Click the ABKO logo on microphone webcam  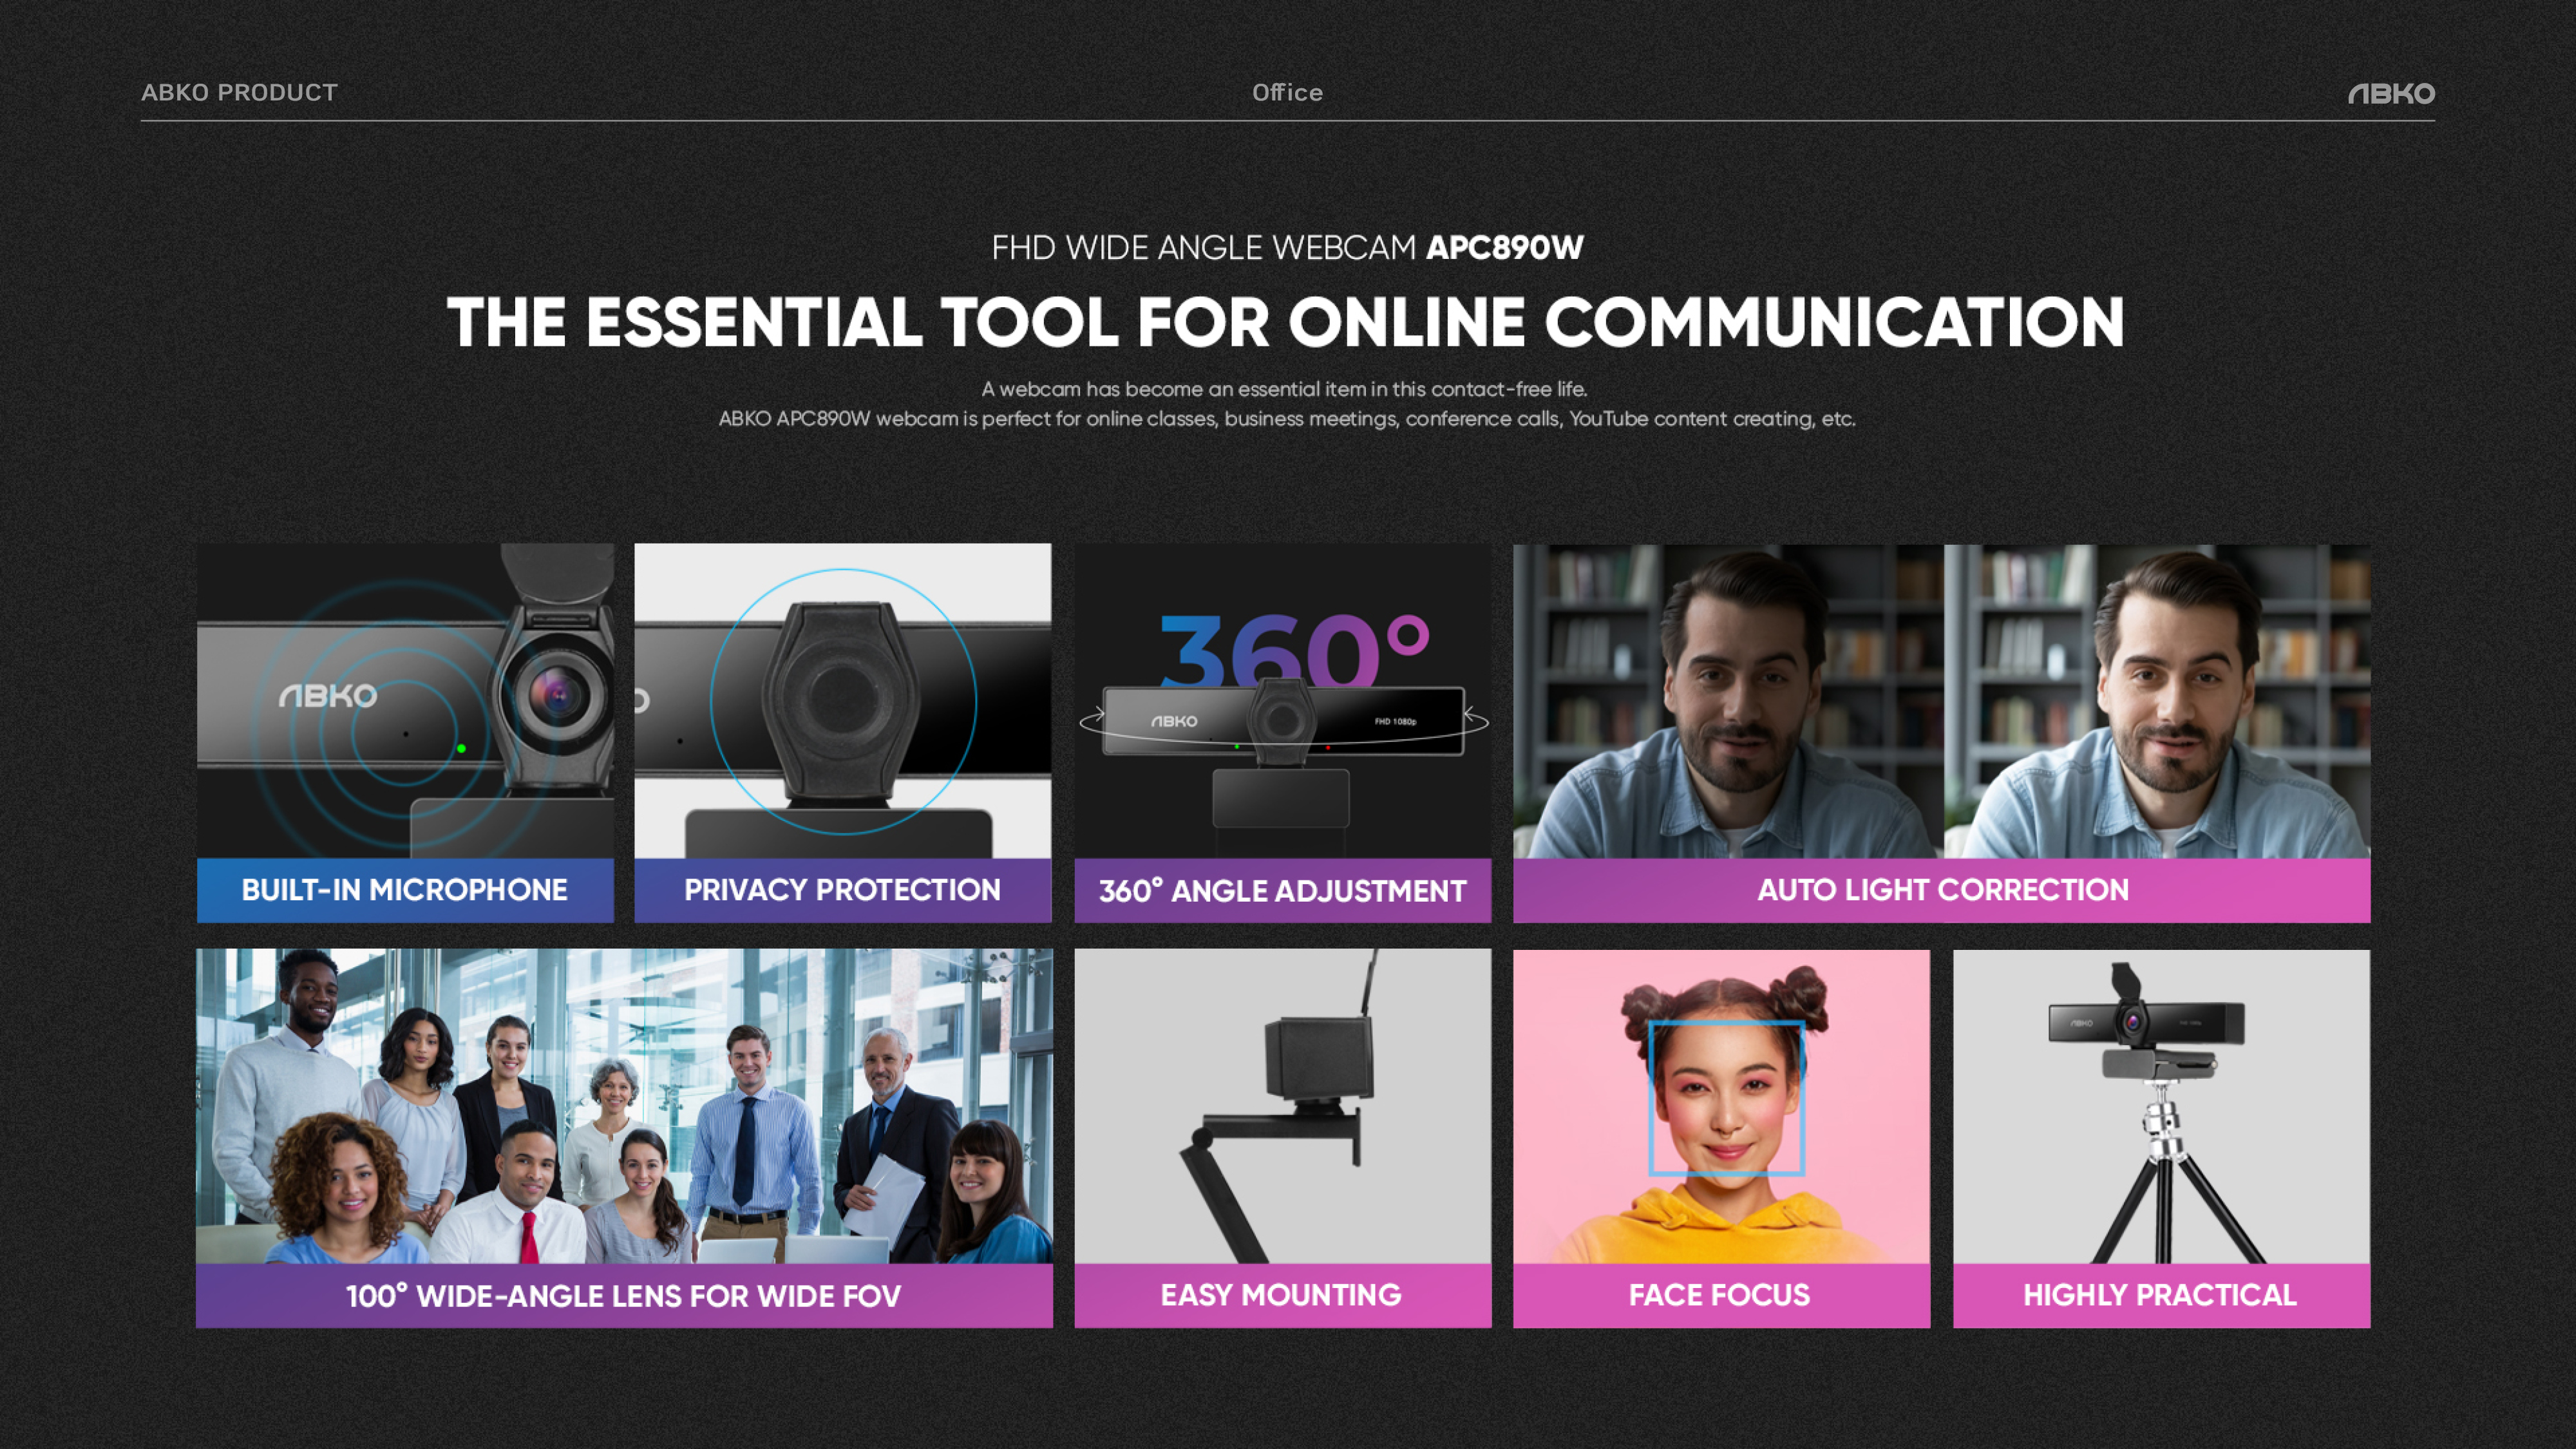pos(328,696)
